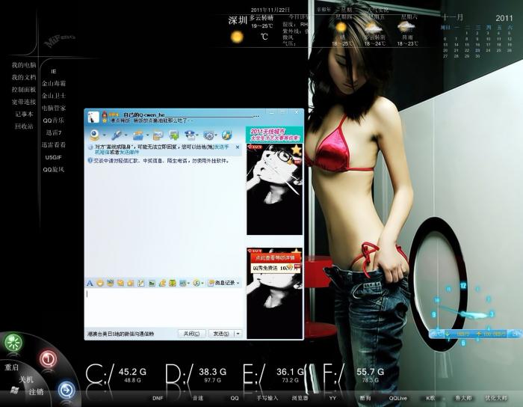The height and width of the screenshot is (407, 523).
Task: Open 我的电脑 desktop shortcut
Action: tap(24, 65)
